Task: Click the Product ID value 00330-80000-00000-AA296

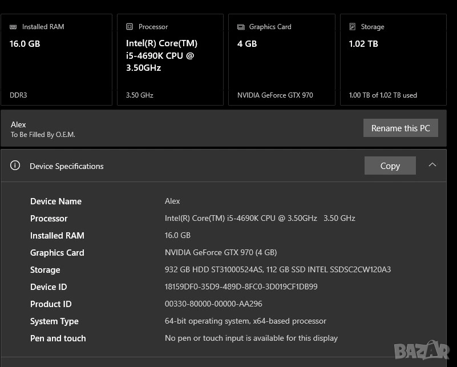Action: click(213, 304)
